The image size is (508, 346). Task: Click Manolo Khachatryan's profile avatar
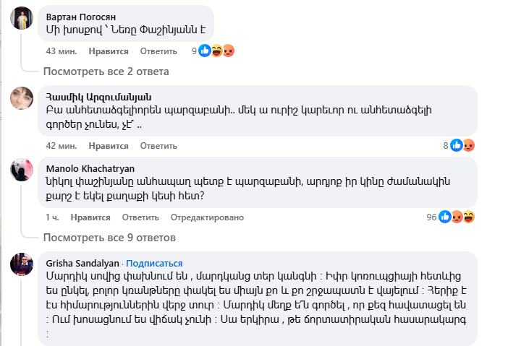click(x=22, y=170)
